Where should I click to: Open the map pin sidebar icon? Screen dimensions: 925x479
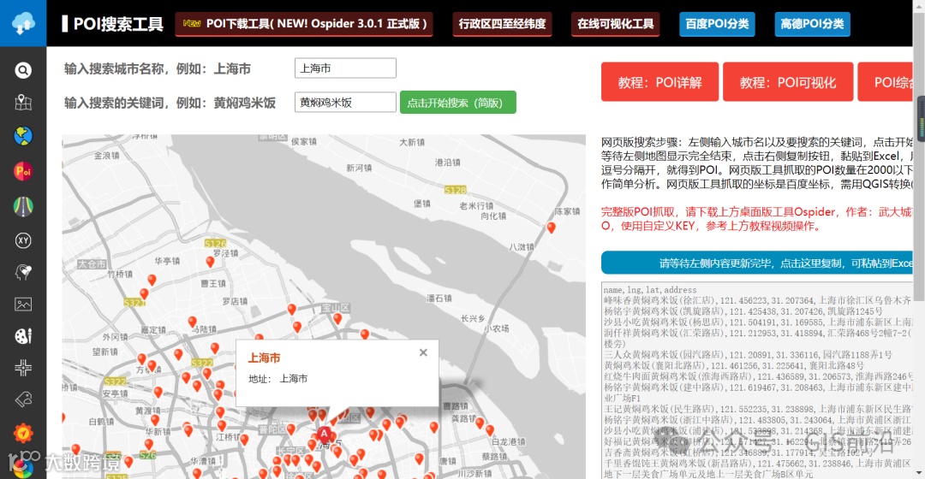[23, 103]
